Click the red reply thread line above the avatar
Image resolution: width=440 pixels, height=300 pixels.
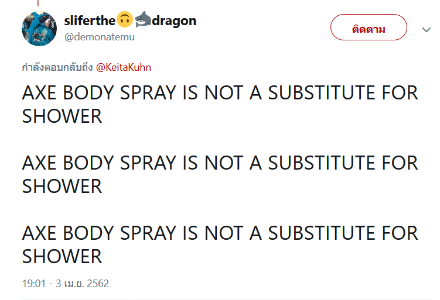coord(38,3)
